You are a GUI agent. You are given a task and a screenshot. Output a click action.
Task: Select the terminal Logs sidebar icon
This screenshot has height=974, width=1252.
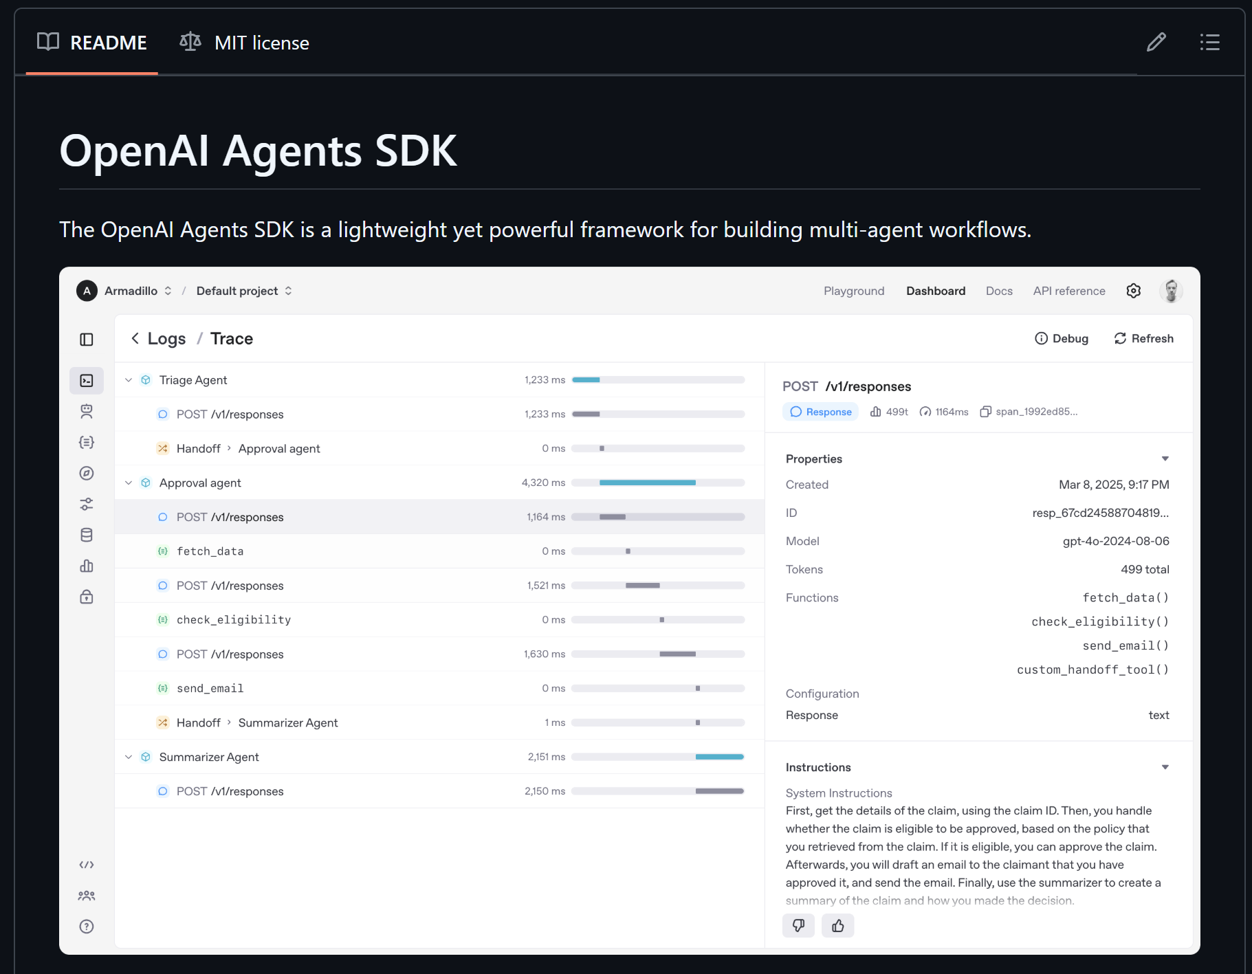point(87,381)
